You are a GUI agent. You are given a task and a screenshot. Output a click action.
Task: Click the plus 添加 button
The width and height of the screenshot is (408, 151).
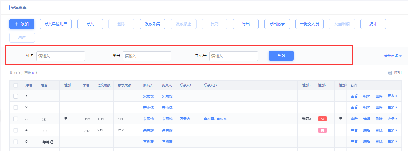tap(22, 24)
